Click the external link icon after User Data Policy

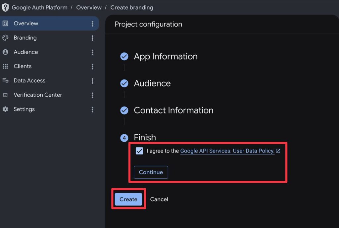click(x=278, y=151)
